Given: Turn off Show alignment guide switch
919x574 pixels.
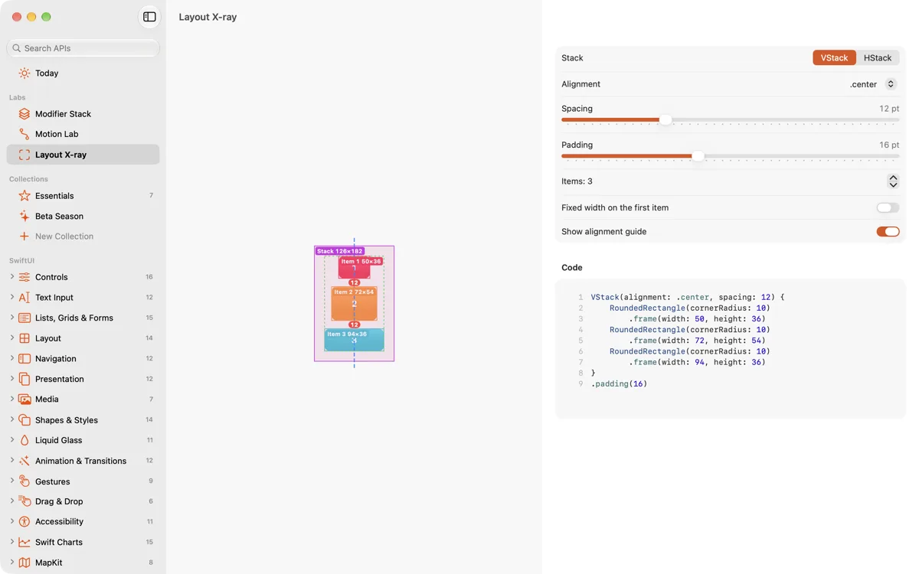Looking at the screenshot, I should point(888,232).
